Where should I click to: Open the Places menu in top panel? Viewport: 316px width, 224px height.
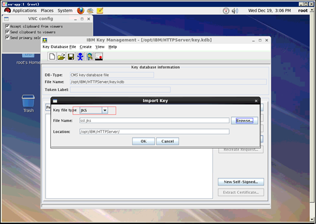[x=47, y=10]
